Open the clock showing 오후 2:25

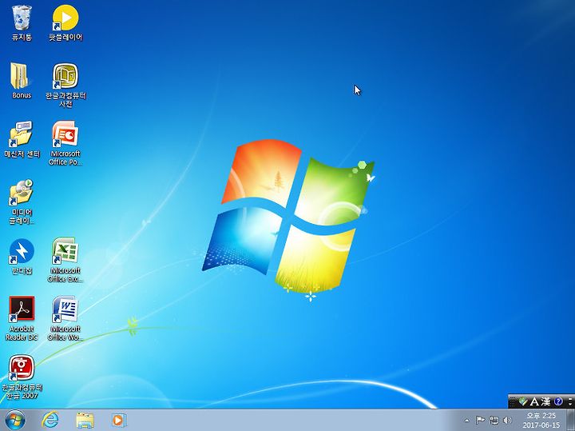click(x=541, y=421)
